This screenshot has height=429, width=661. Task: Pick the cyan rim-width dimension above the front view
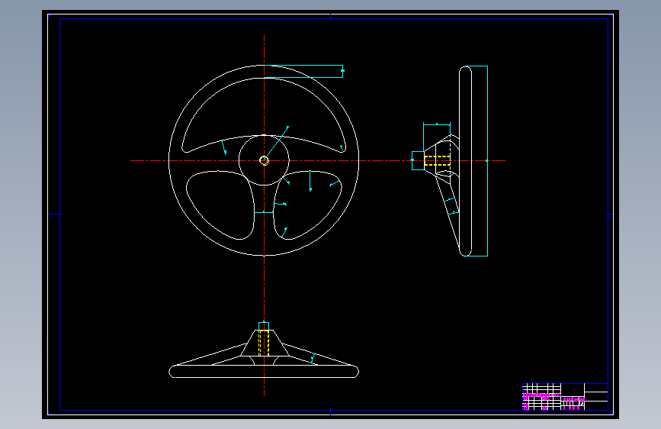tap(303, 71)
